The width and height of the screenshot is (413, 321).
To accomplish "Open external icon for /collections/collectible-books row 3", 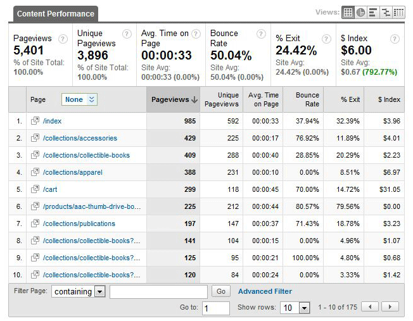I will tap(35, 155).
